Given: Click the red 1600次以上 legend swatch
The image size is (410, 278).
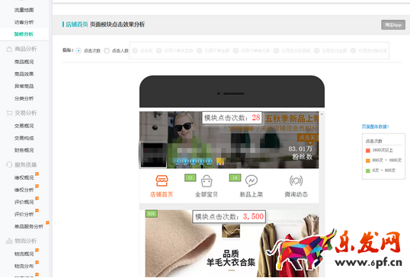Looking at the screenshot, I should (368, 151).
